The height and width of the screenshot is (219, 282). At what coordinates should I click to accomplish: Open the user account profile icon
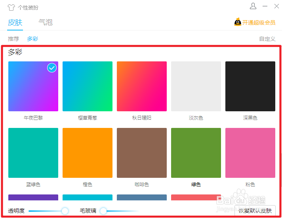coord(253,6)
